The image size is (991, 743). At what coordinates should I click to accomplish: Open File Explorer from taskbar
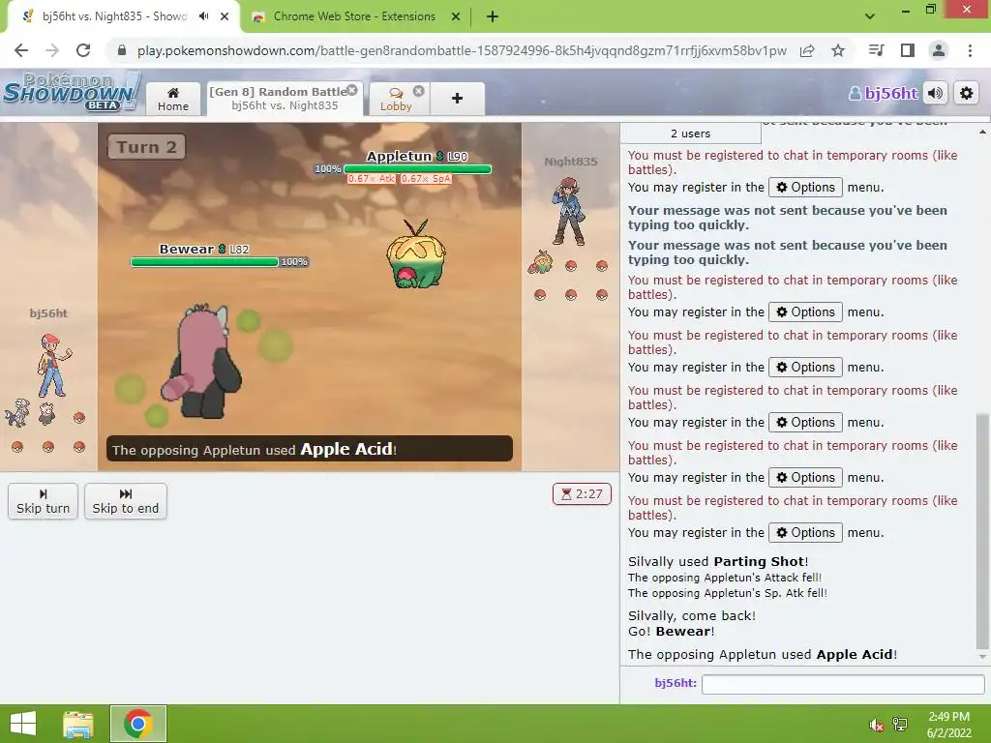78,724
